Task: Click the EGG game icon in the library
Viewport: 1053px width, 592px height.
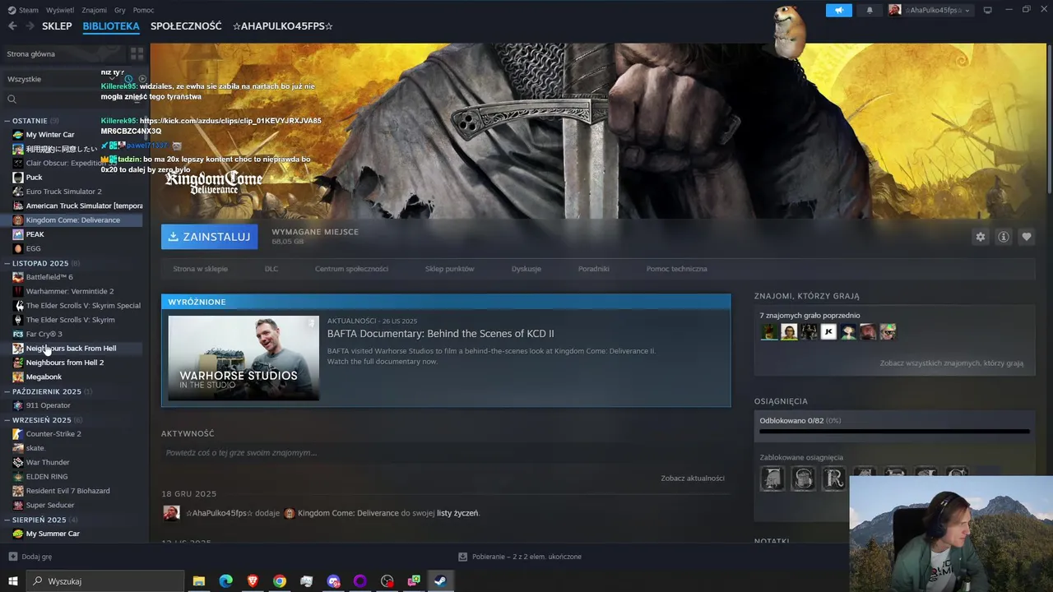Action: pos(18,248)
